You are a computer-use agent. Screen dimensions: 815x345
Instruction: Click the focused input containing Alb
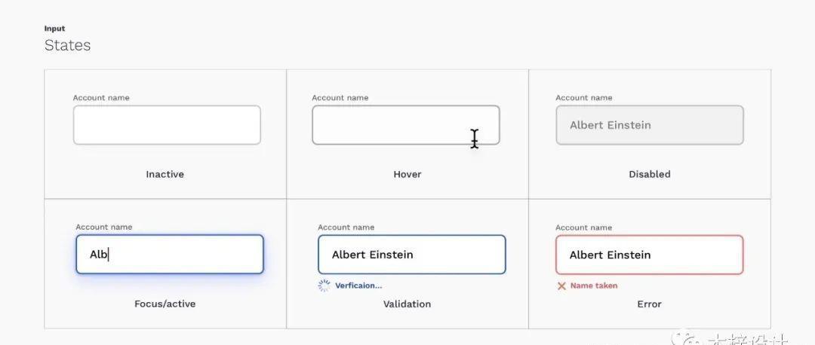pyautogui.click(x=170, y=254)
